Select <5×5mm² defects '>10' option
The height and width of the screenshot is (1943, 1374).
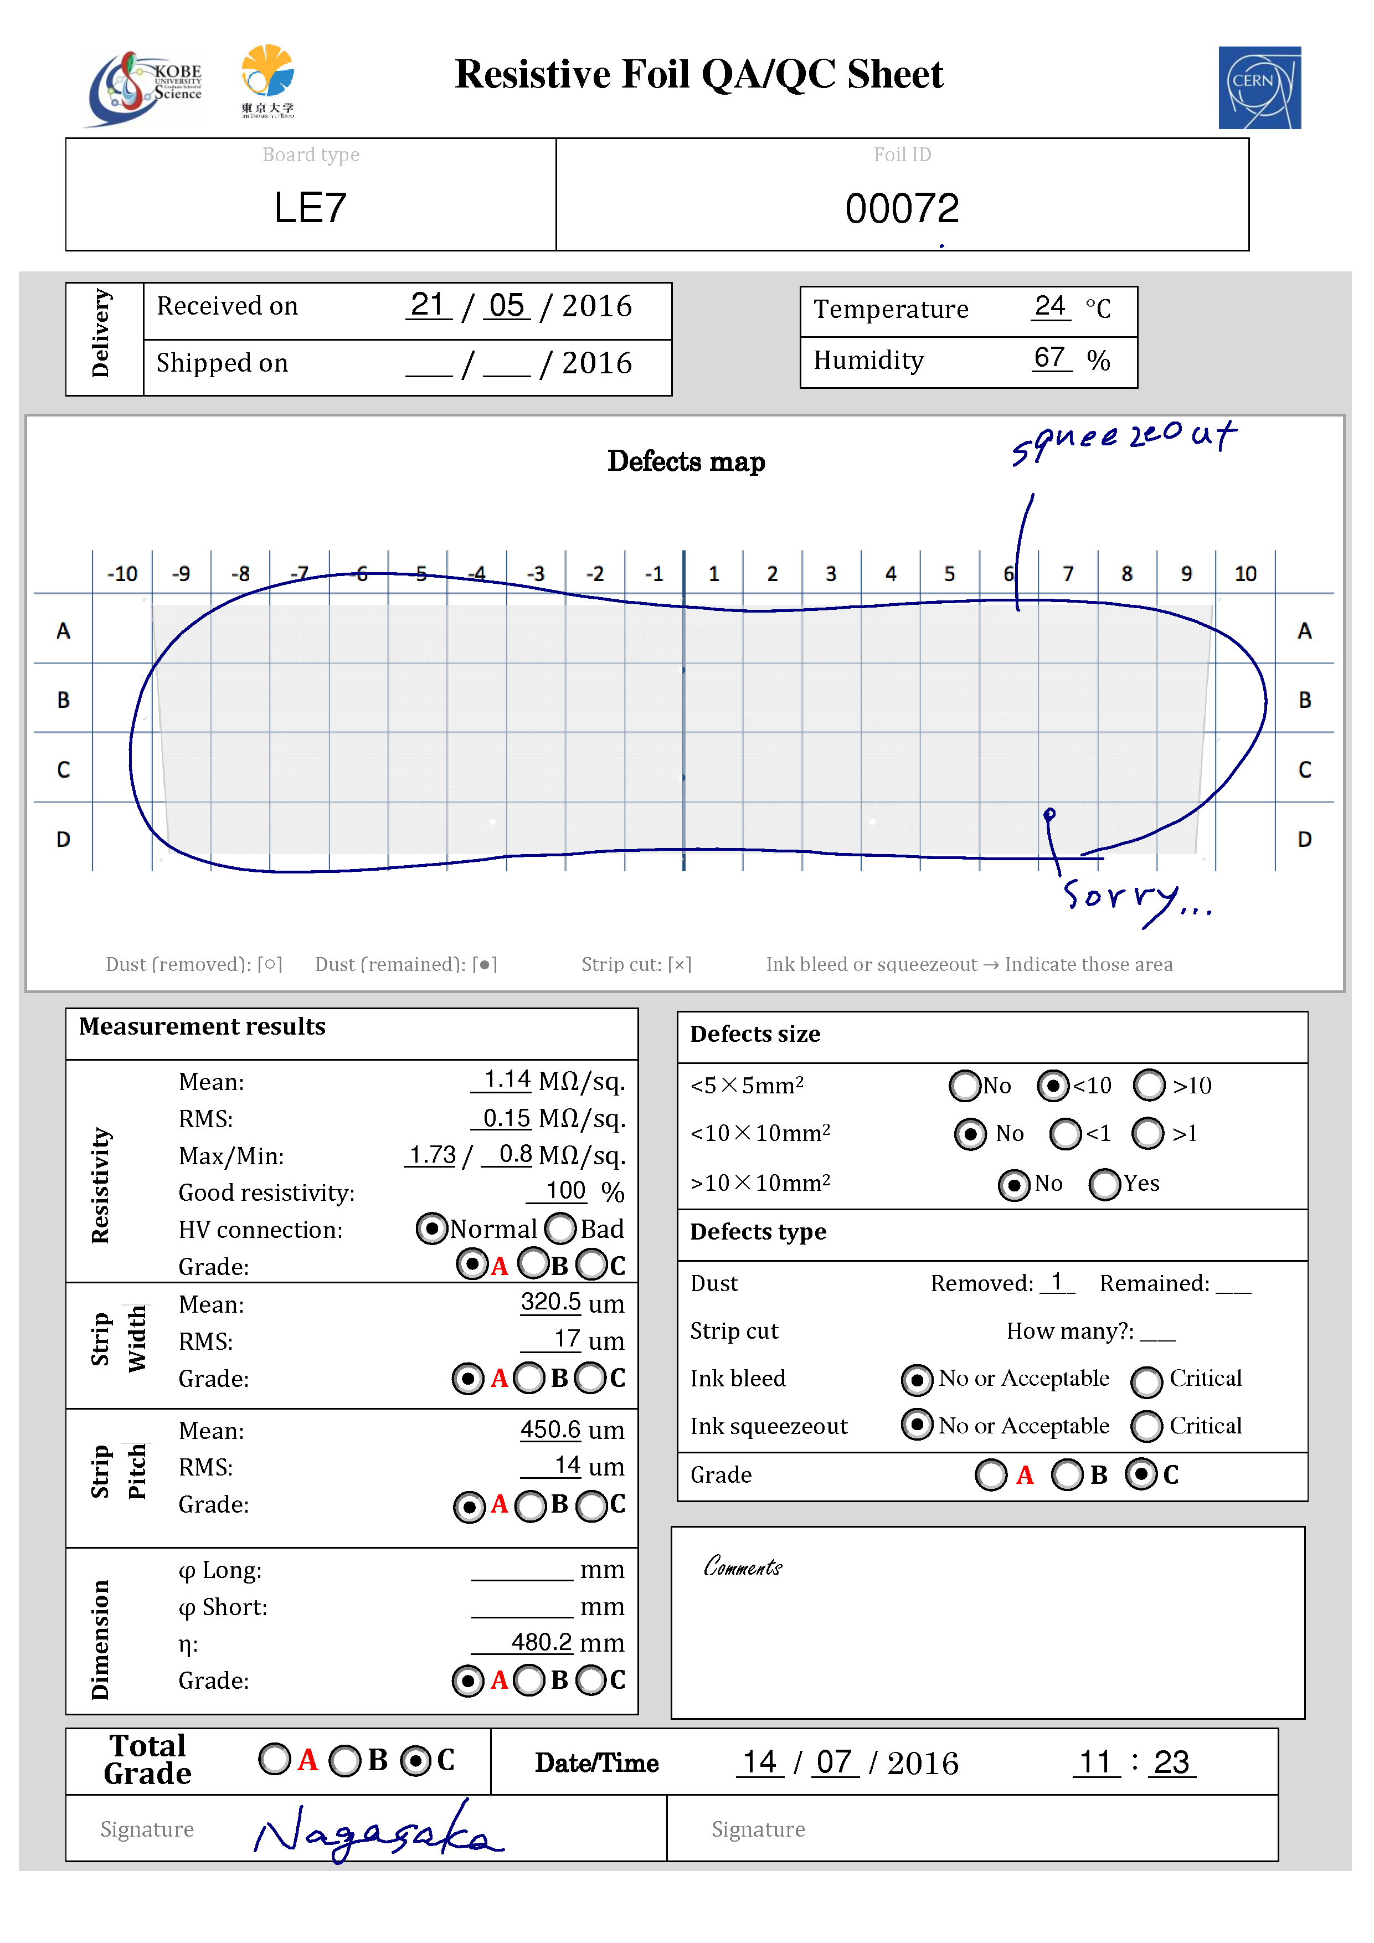click(x=1150, y=1085)
